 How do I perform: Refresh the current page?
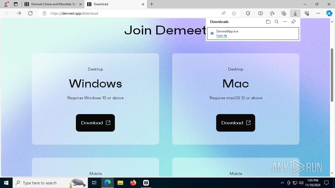pyautogui.click(x=30, y=13)
